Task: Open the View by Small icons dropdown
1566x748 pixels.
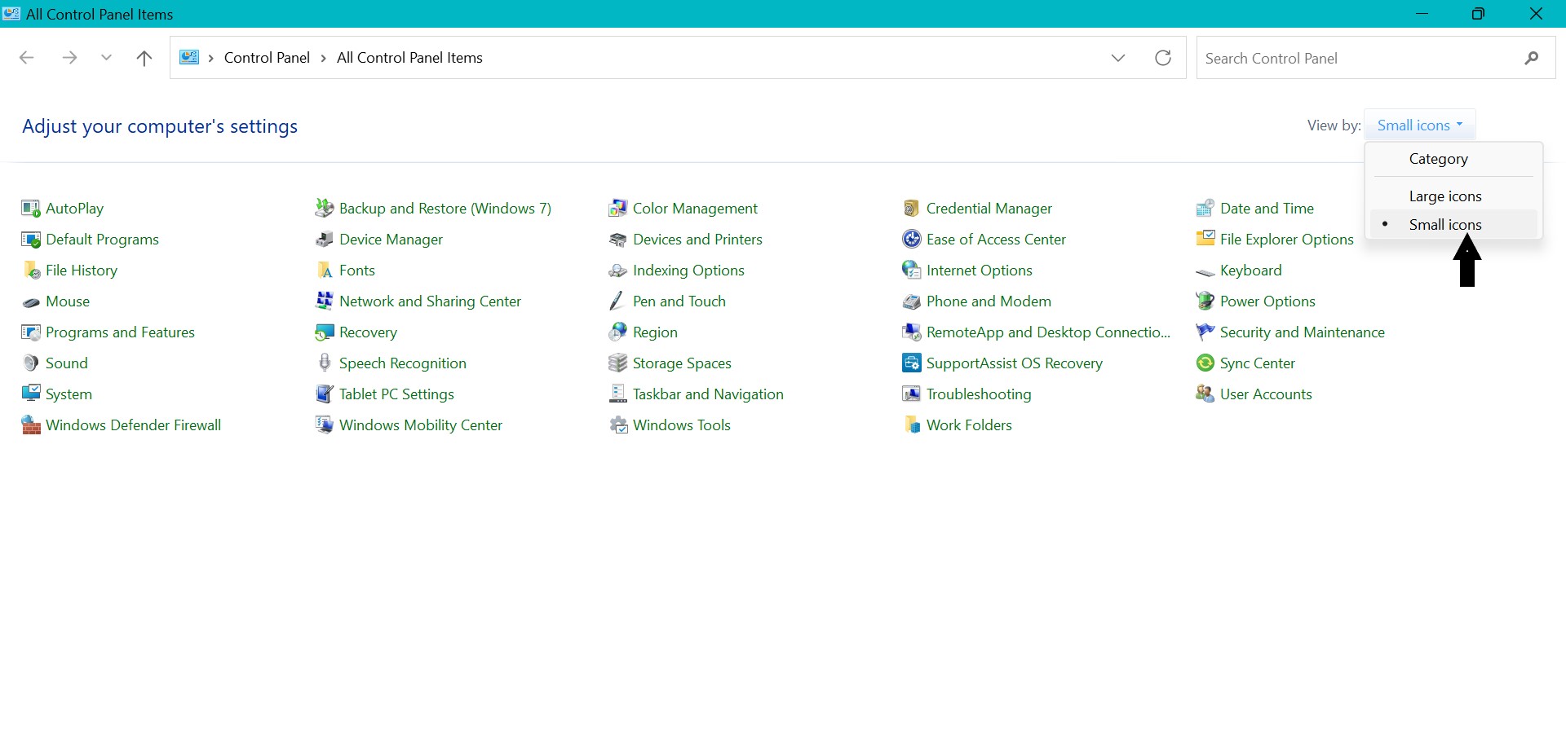Action: (x=1420, y=125)
